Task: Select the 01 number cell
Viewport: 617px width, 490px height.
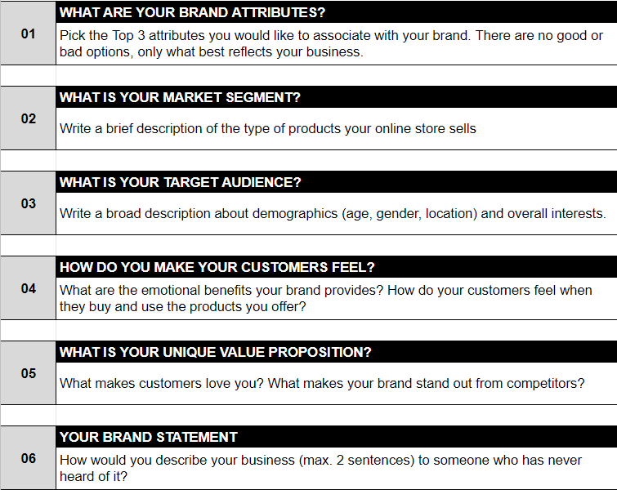Action: click(28, 33)
